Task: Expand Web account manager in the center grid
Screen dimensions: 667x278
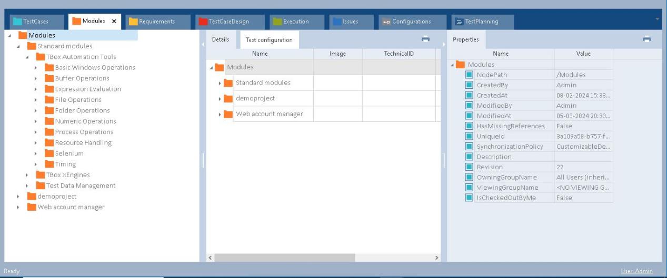Action: [x=220, y=115]
